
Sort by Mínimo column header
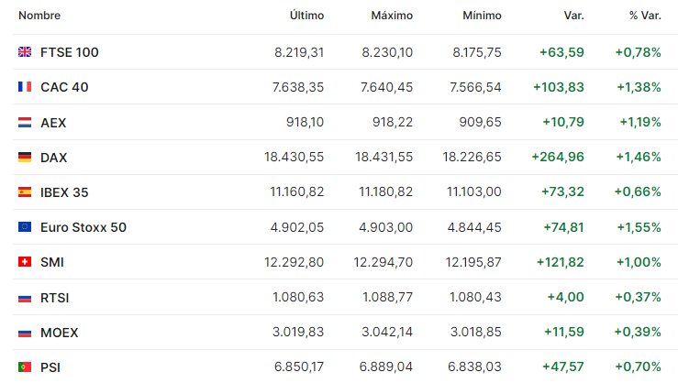[x=483, y=16]
